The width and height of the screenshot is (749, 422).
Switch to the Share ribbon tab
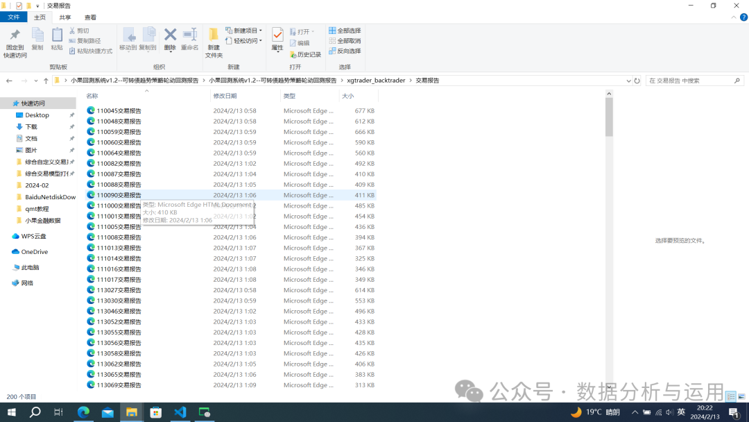[65, 17]
